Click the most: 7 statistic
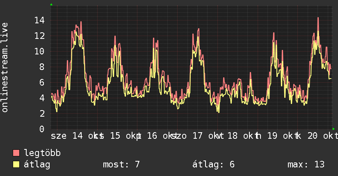 tap(121, 165)
